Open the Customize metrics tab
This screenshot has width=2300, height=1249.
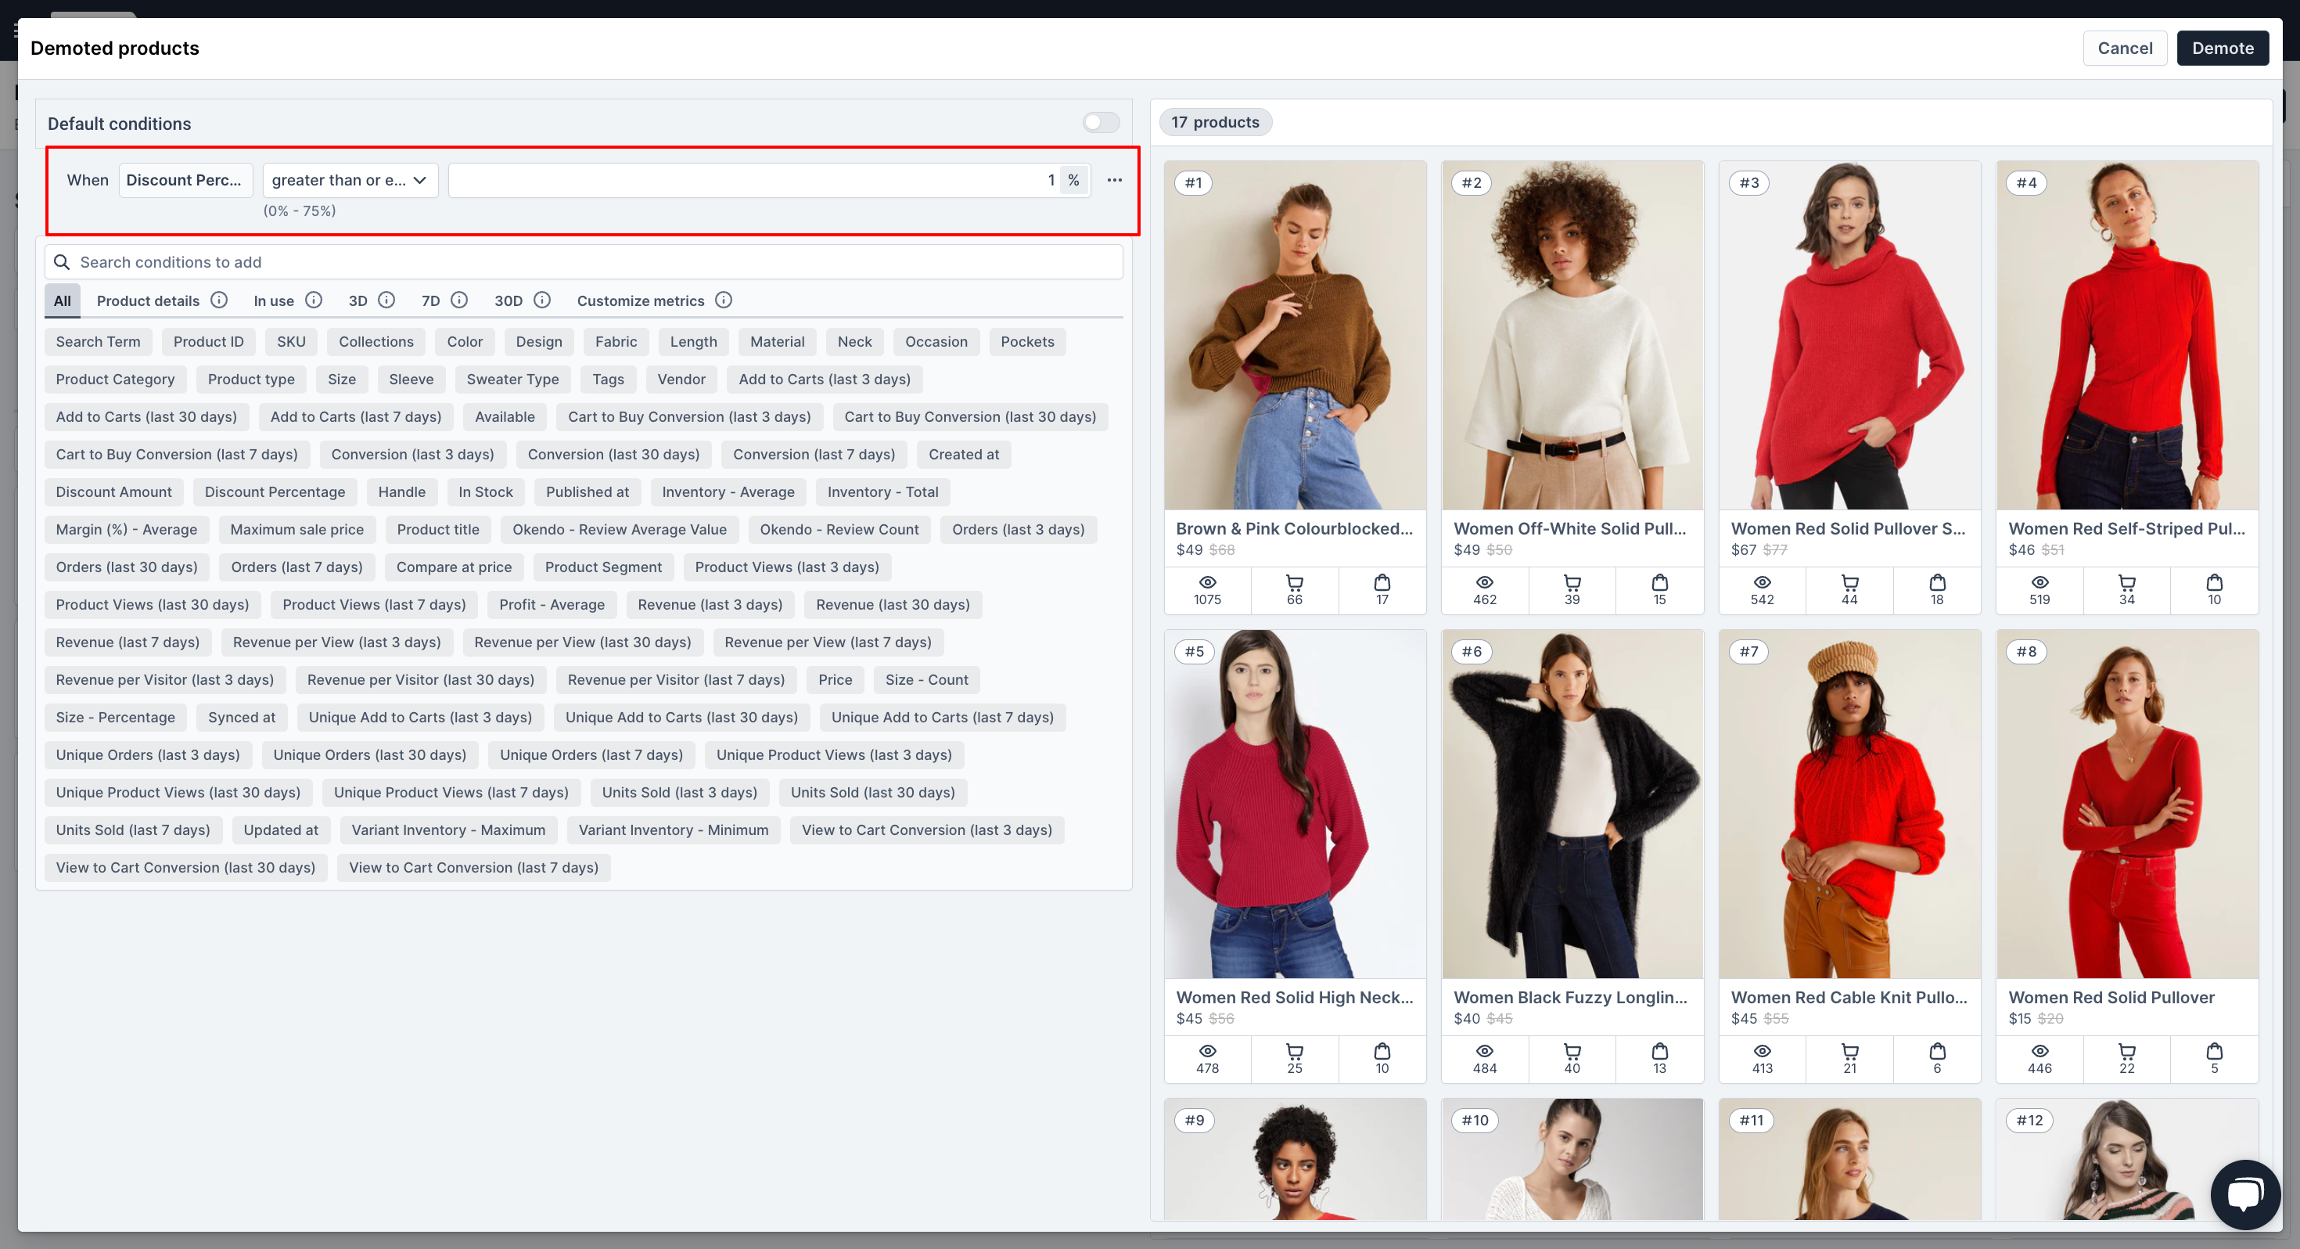point(640,301)
